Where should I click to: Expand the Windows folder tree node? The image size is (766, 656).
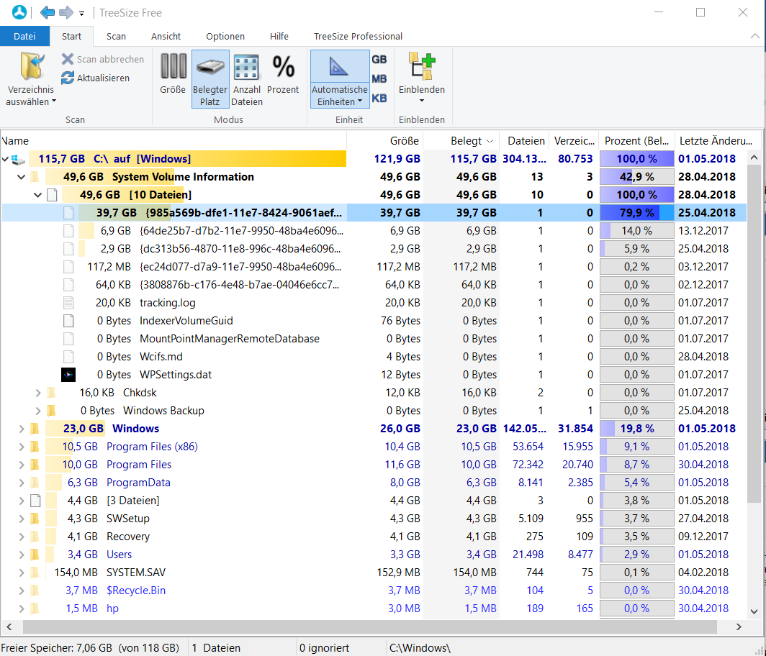21,429
